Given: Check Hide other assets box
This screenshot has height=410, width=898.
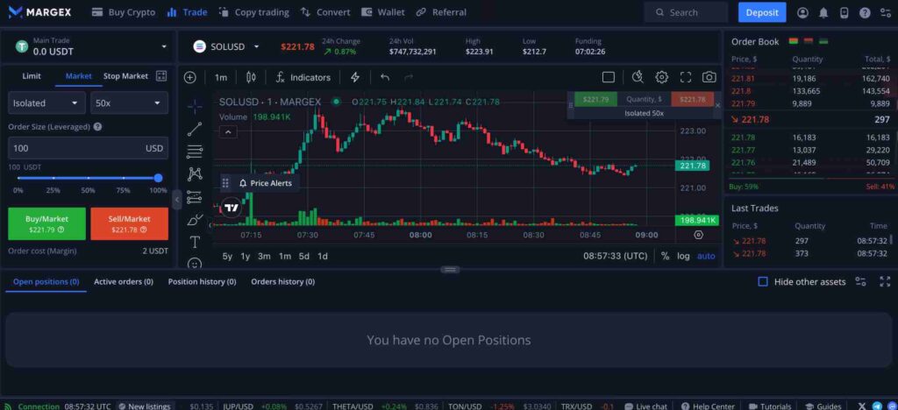Looking at the screenshot, I should coord(763,281).
